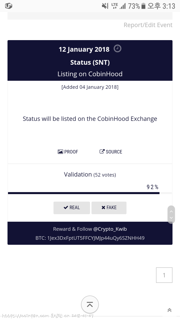Image resolution: width=180 pixels, height=321 pixels.
Task: Tap the Status (SNT) event title
Action: 90,62
